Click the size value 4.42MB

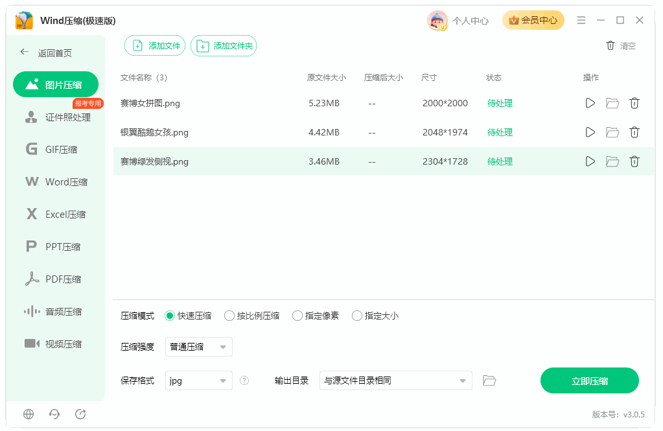click(324, 132)
